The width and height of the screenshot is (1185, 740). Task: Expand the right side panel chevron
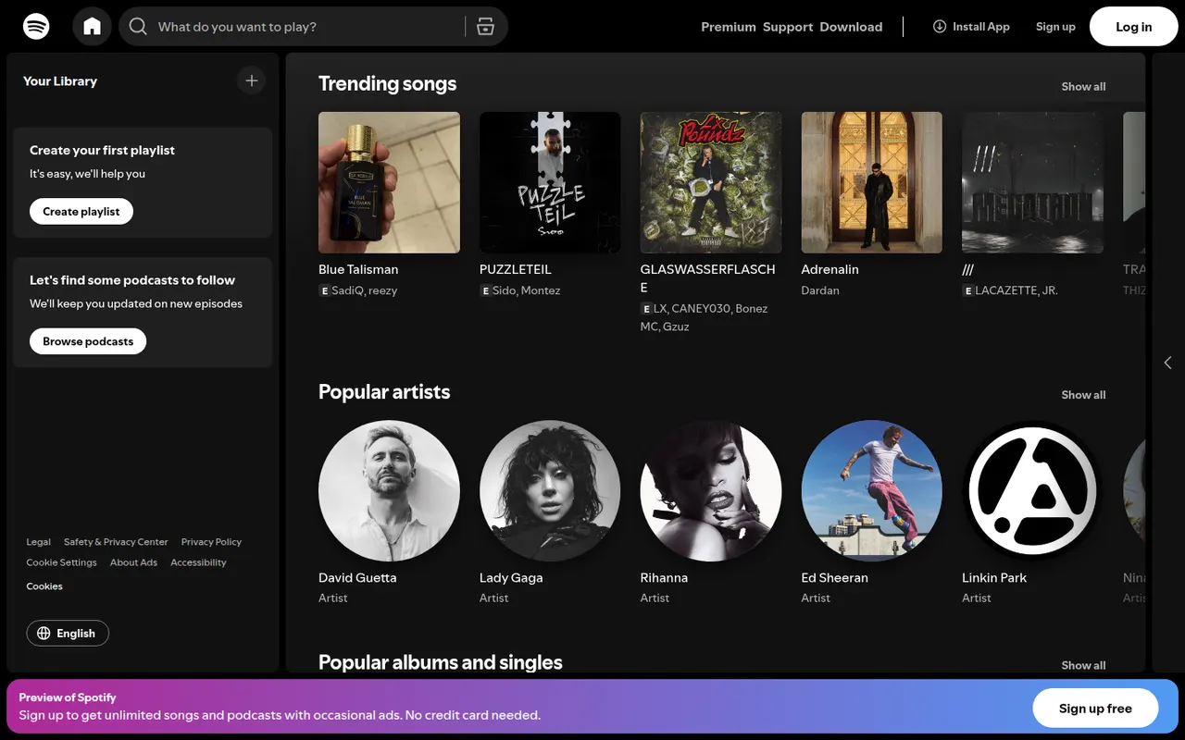click(1167, 363)
